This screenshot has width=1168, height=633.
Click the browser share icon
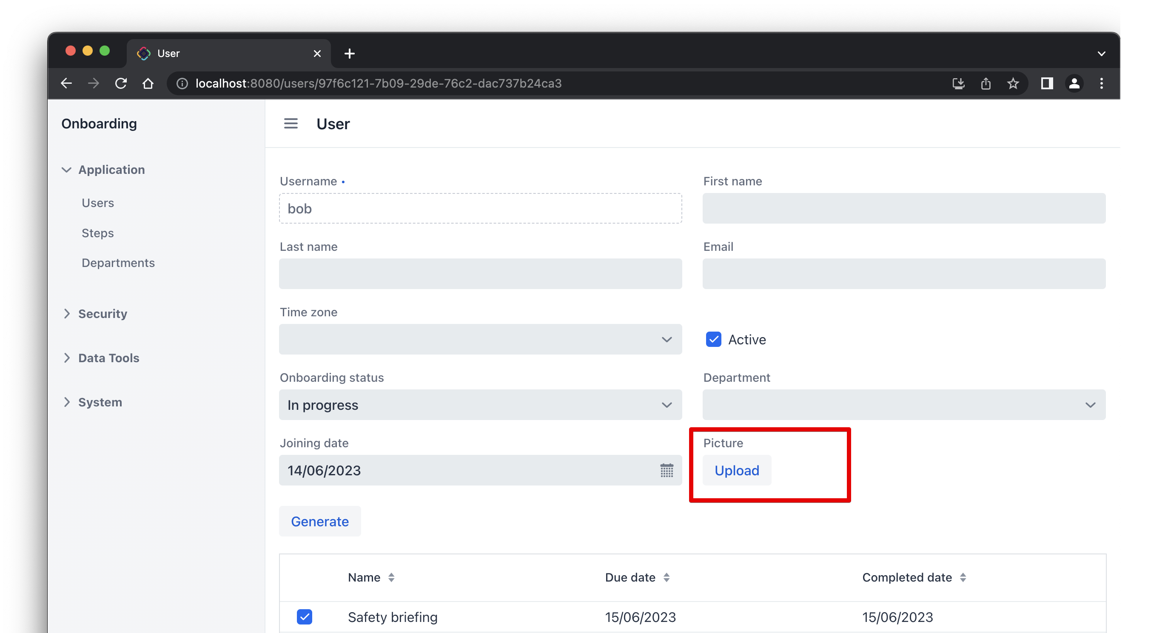(985, 83)
